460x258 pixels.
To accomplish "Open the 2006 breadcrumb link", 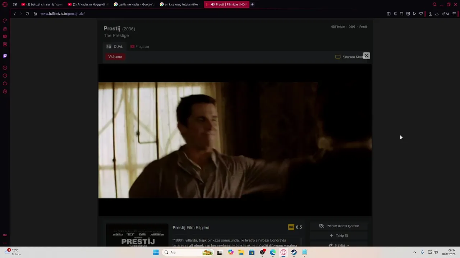I will pos(352,27).
